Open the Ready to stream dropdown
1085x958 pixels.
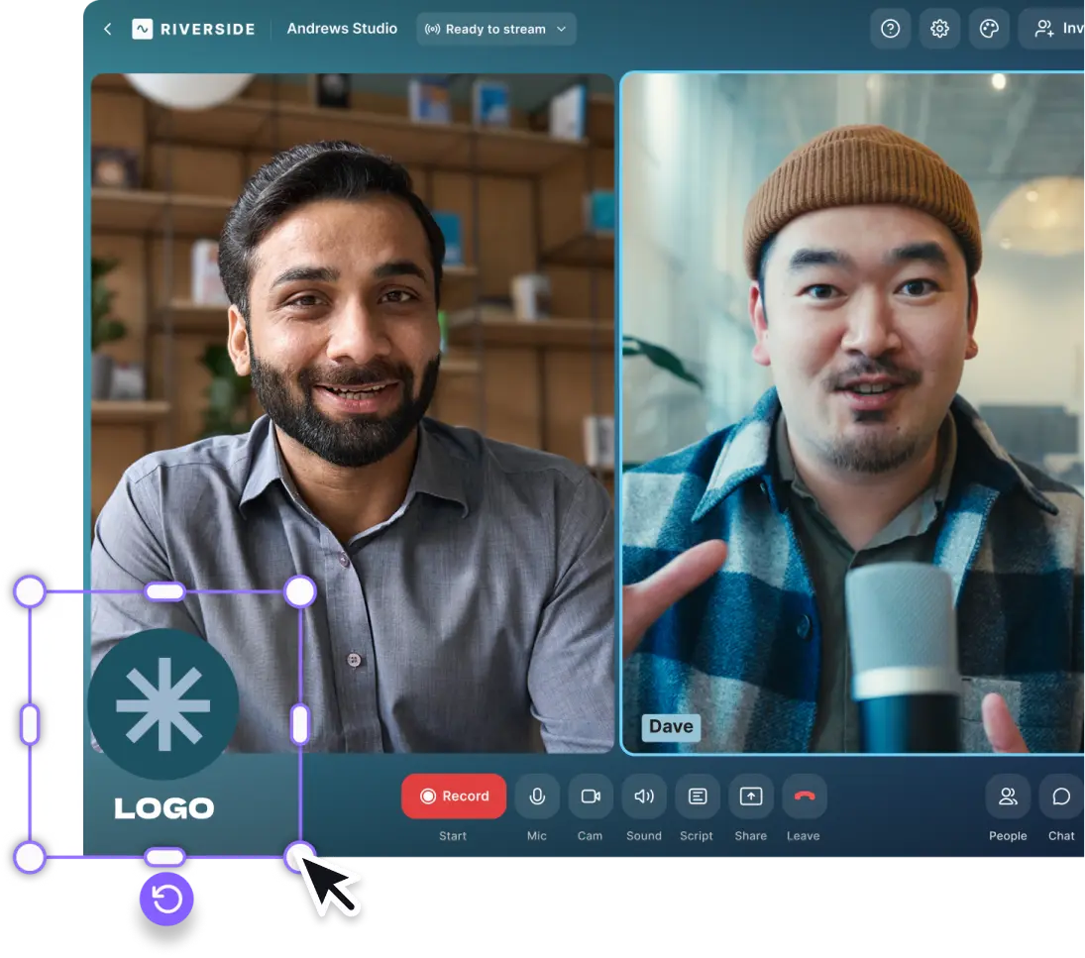[x=495, y=29]
